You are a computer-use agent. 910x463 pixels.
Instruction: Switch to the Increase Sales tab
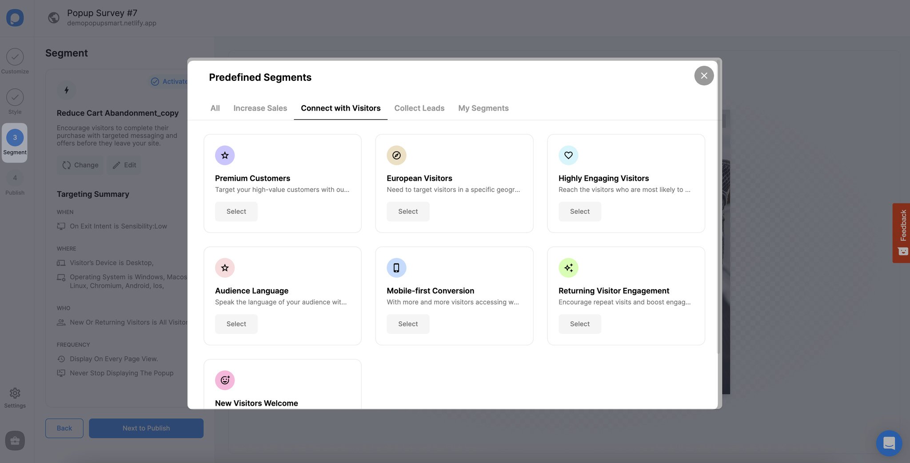pos(260,108)
